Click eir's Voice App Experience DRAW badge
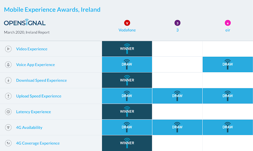The width and height of the screenshot is (253, 151). point(228,64)
